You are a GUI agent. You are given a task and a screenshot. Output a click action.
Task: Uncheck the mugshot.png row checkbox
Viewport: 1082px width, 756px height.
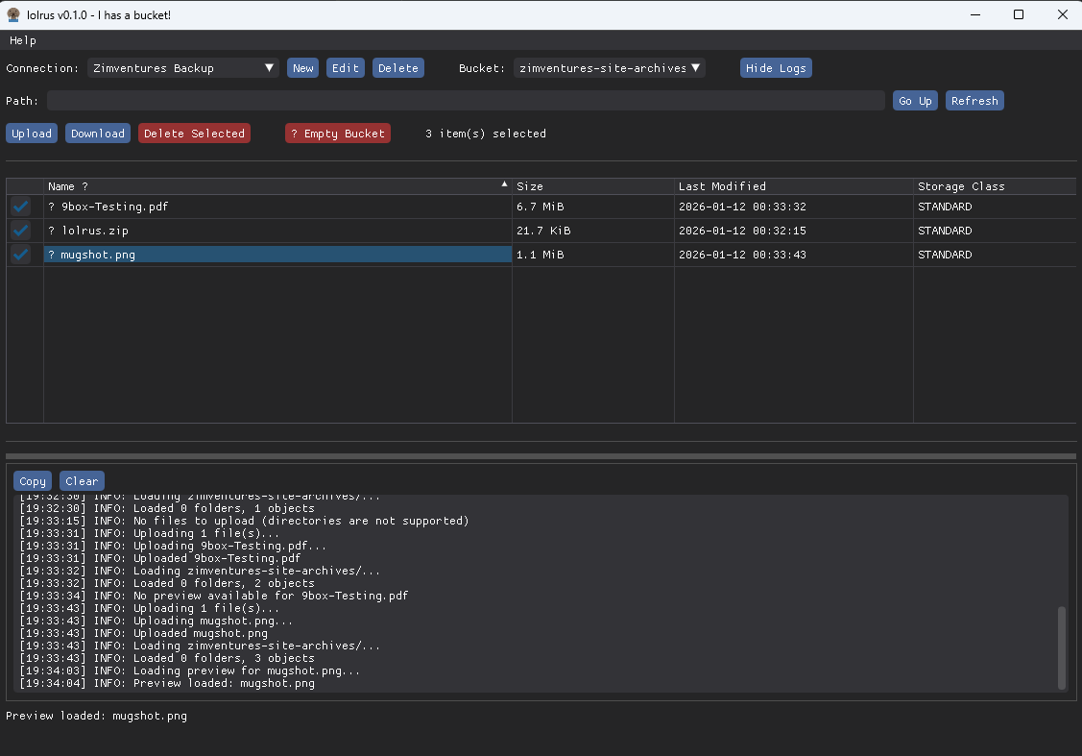tap(20, 254)
